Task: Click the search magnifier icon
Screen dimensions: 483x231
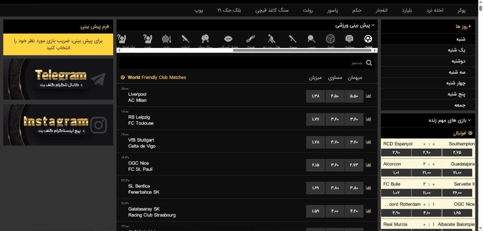Action: [369, 63]
